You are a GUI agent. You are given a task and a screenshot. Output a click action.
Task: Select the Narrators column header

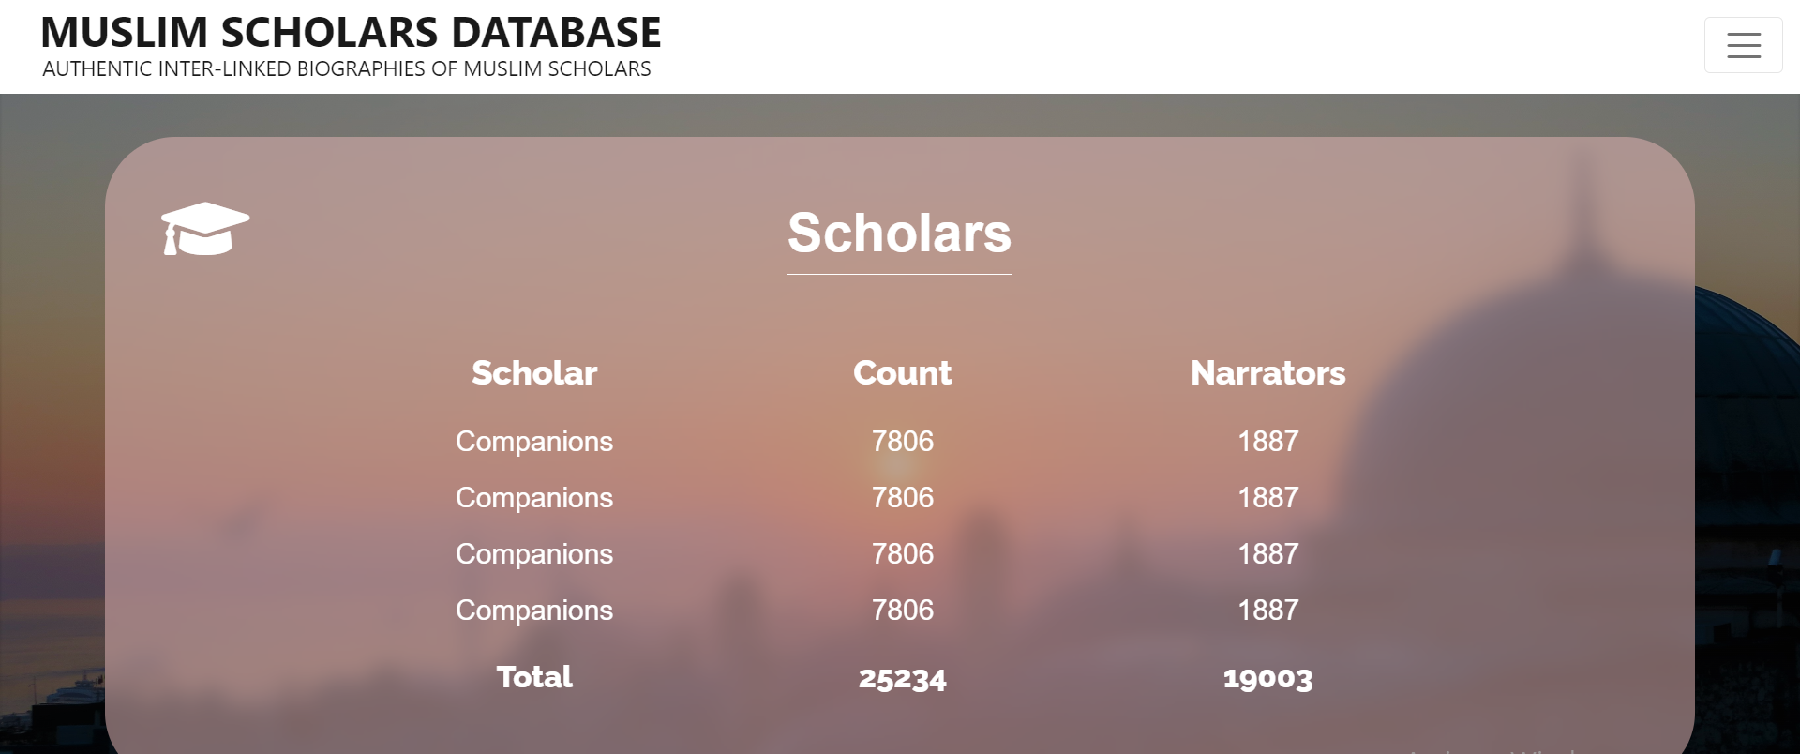click(1267, 373)
